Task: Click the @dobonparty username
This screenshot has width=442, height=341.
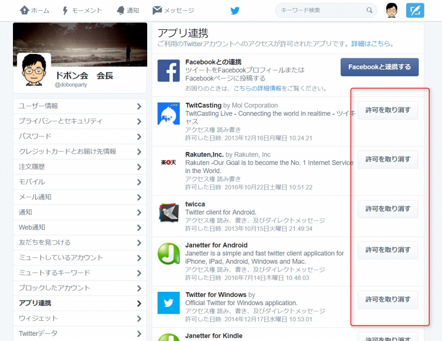Action: tap(71, 85)
